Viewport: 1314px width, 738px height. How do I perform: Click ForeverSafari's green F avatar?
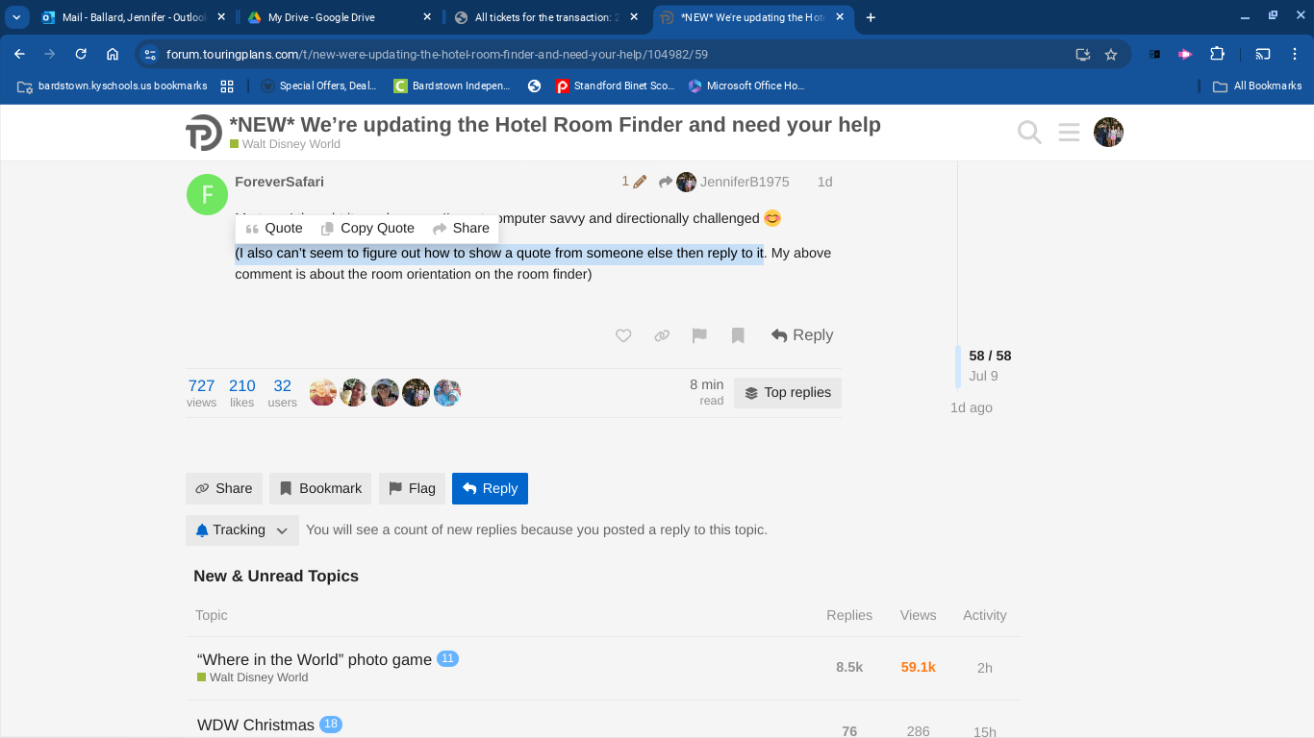click(x=207, y=194)
